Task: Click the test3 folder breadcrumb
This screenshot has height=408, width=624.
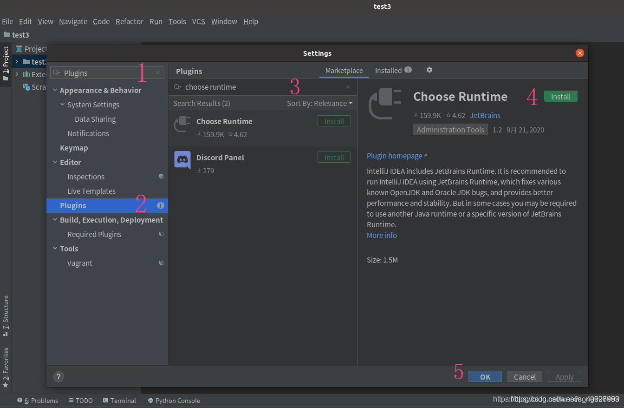Action: tap(17, 35)
